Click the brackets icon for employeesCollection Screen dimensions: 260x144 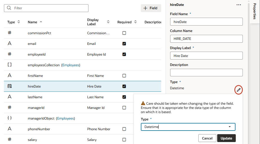[x=10, y=65]
